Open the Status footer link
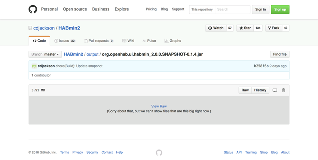 (x=228, y=152)
